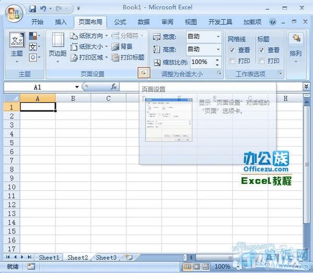Select column C header
Screen dimensions: 313x273
click(109, 98)
